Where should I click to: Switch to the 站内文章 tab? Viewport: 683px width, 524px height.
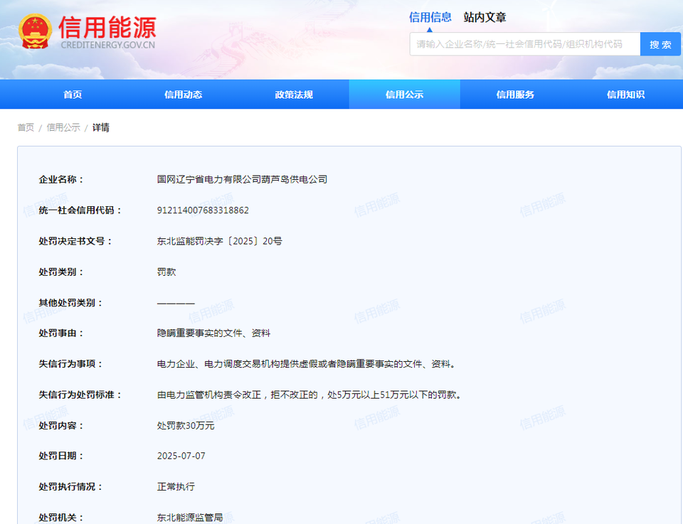[x=484, y=16]
